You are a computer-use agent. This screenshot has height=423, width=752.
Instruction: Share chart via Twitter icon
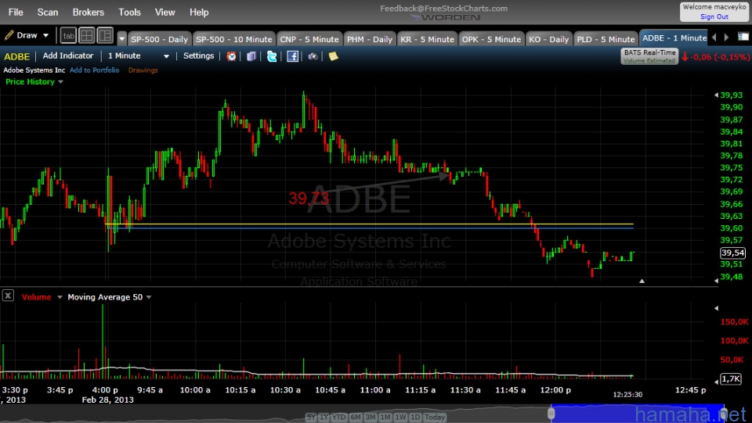coord(272,56)
